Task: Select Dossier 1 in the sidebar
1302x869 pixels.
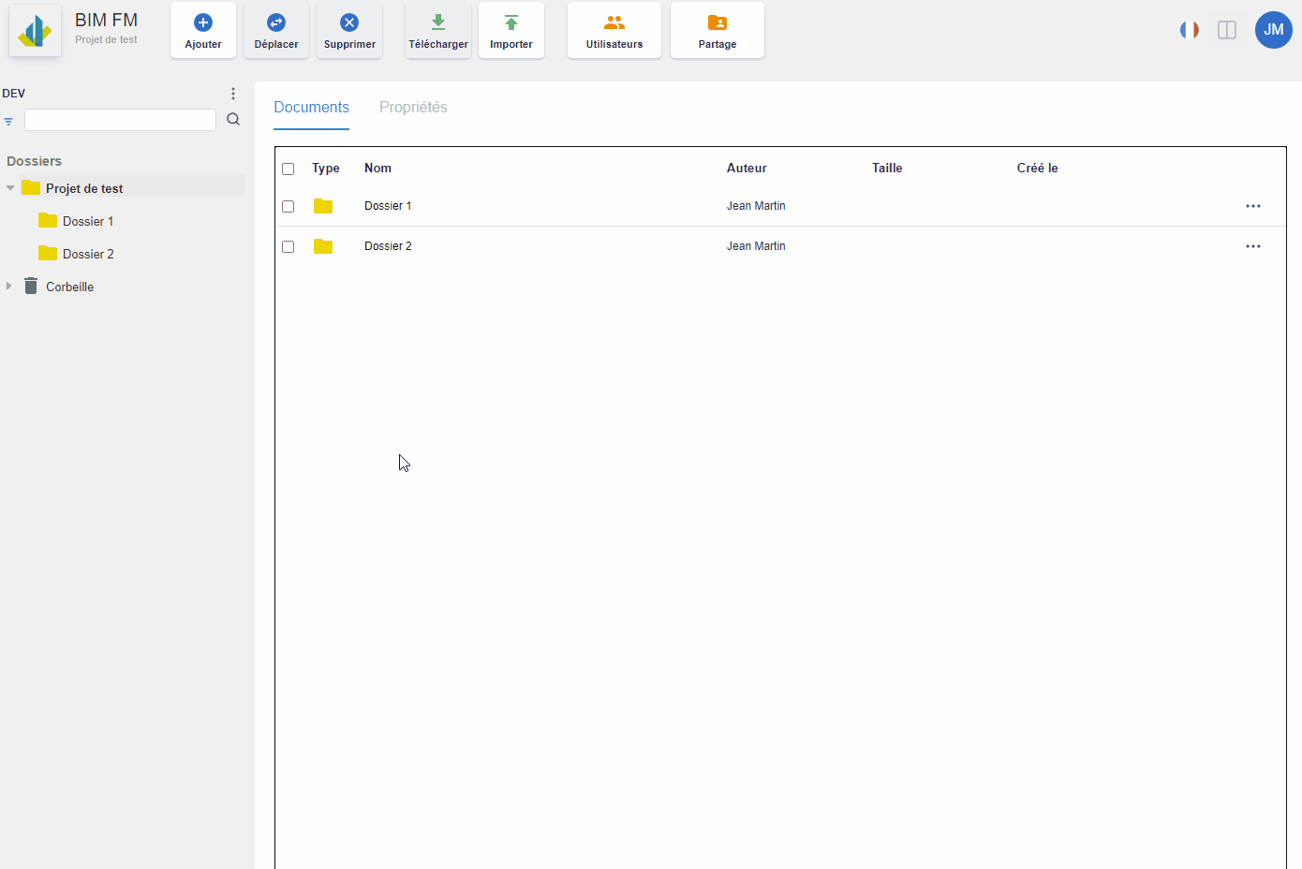Action: [x=84, y=221]
